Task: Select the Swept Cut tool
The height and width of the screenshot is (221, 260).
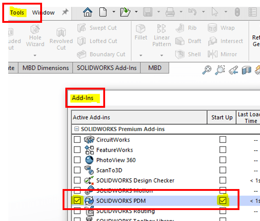Action: (x=97, y=28)
